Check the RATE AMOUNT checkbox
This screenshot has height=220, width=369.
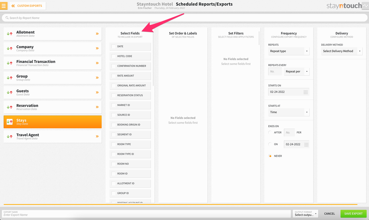114,76
